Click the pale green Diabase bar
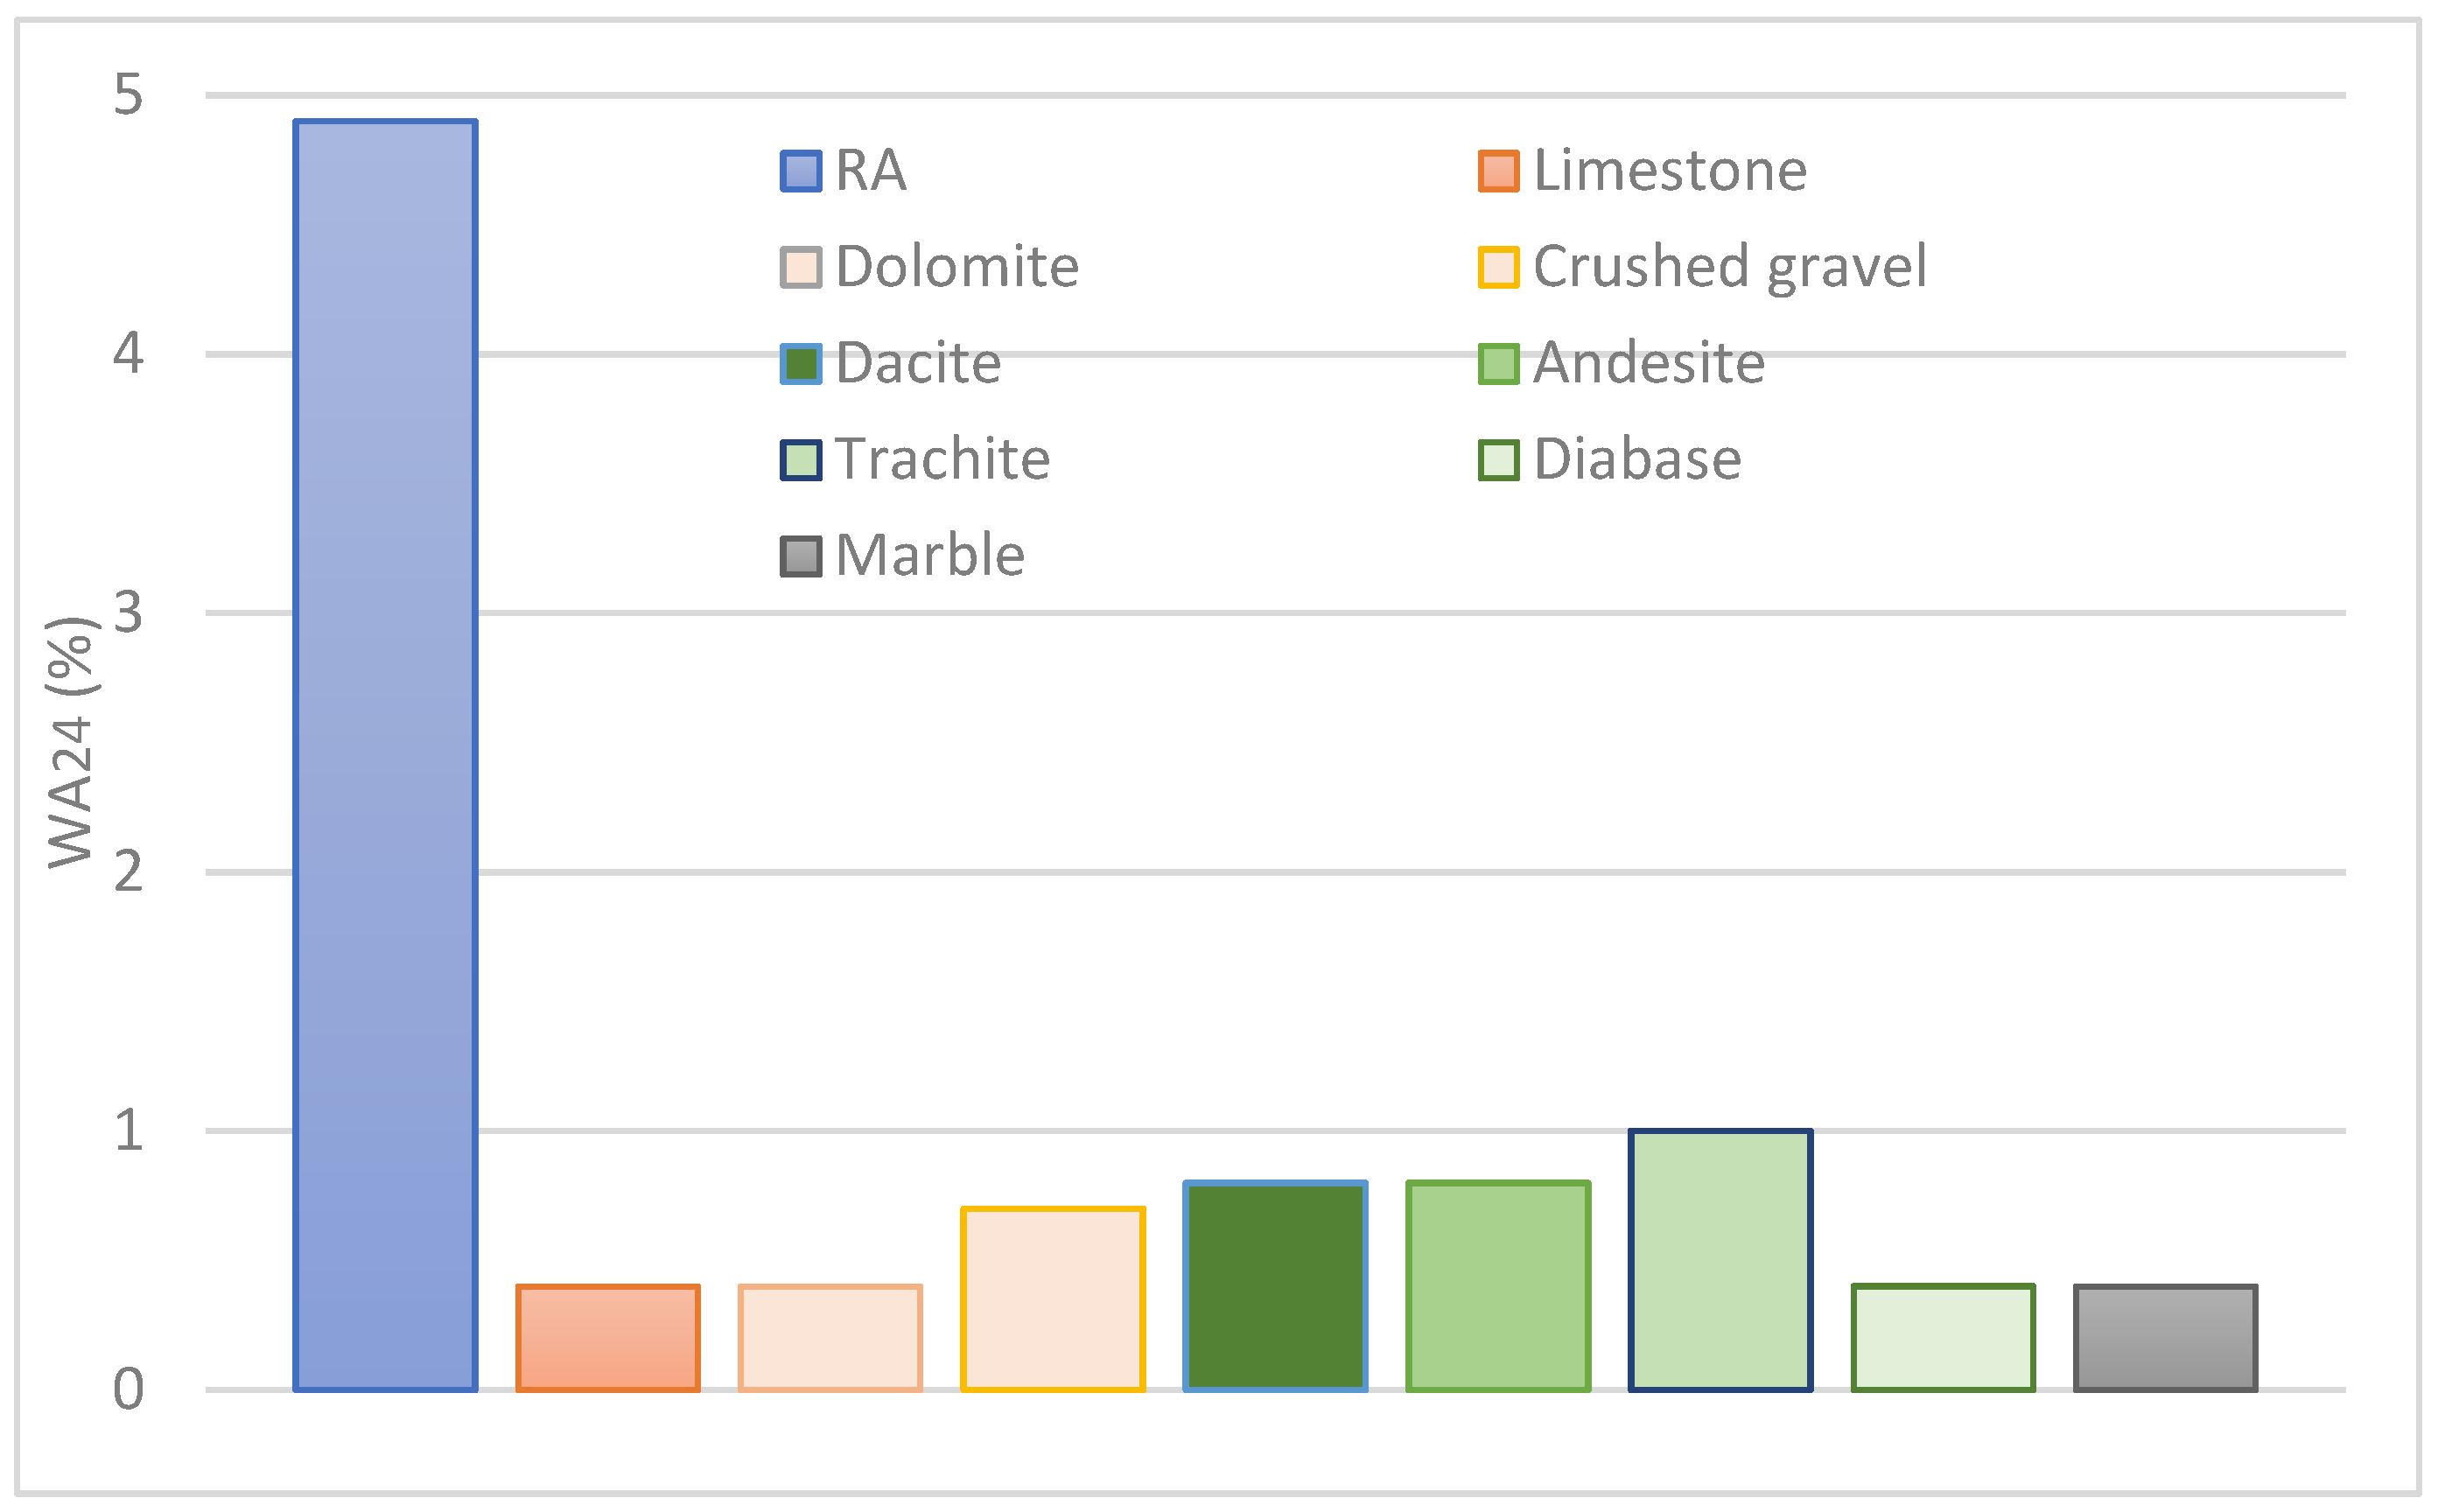Viewport: 2438px width, 1512px height. coord(1943,1337)
